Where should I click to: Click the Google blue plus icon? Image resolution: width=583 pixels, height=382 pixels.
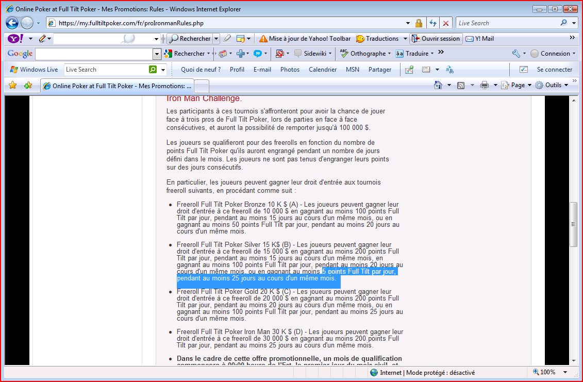(241, 54)
